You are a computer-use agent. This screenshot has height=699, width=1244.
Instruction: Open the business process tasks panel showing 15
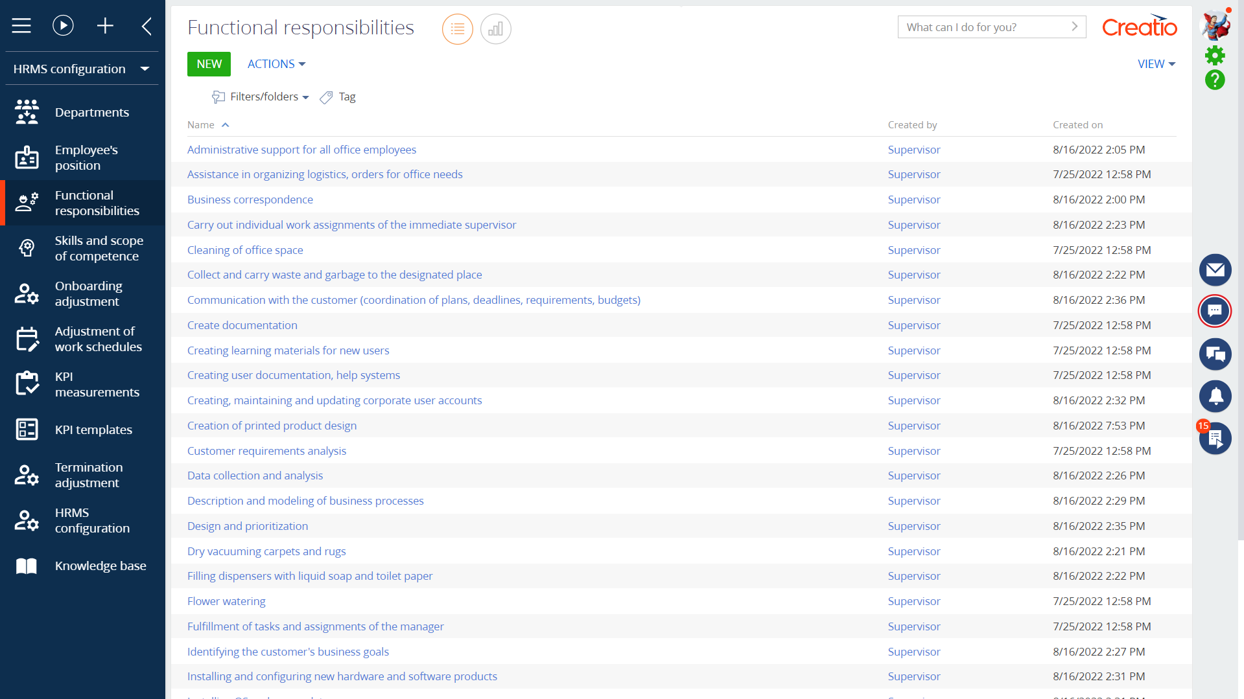pos(1215,439)
